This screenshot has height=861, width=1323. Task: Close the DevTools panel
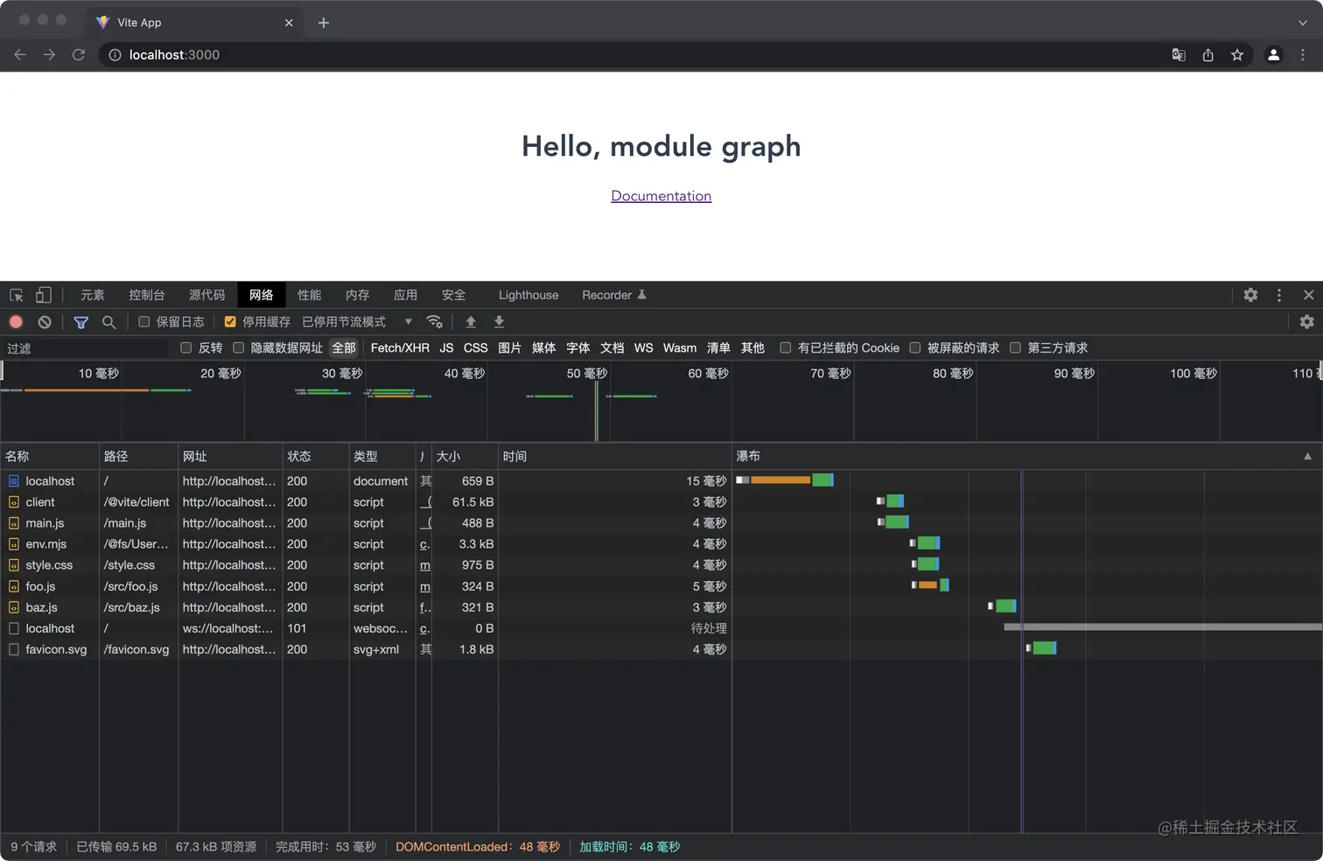(1308, 295)
